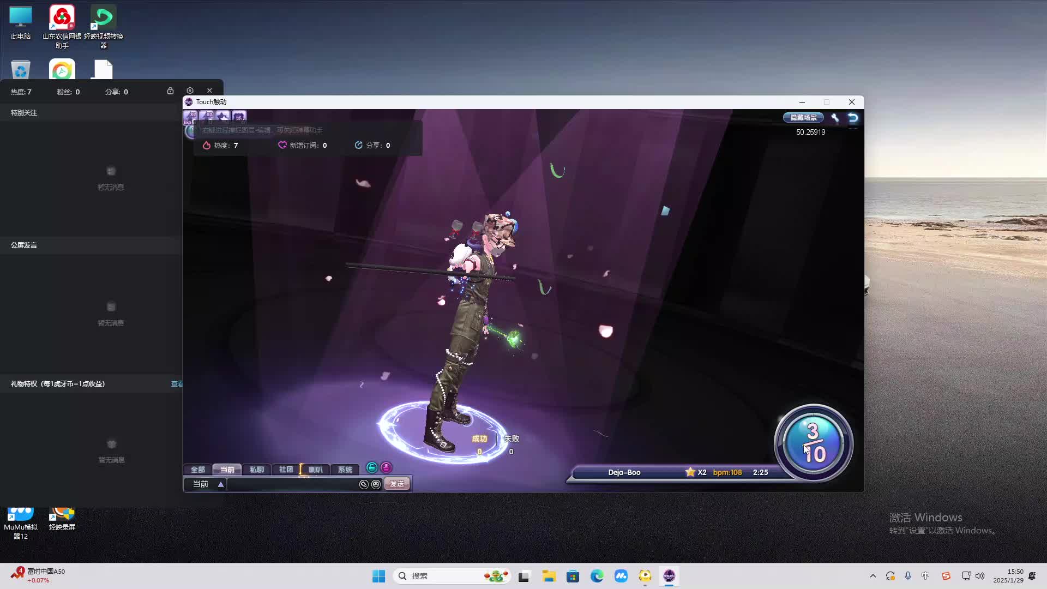1047x589 pixels.
Task: Click the blue return arrow icon
Action: pos(853,118)
